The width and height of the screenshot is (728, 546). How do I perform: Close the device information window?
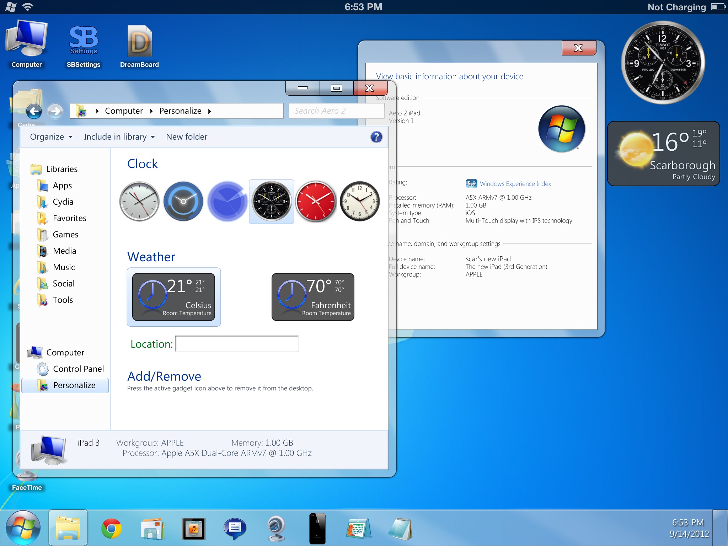pyautogui.click(x=579, y=48)
